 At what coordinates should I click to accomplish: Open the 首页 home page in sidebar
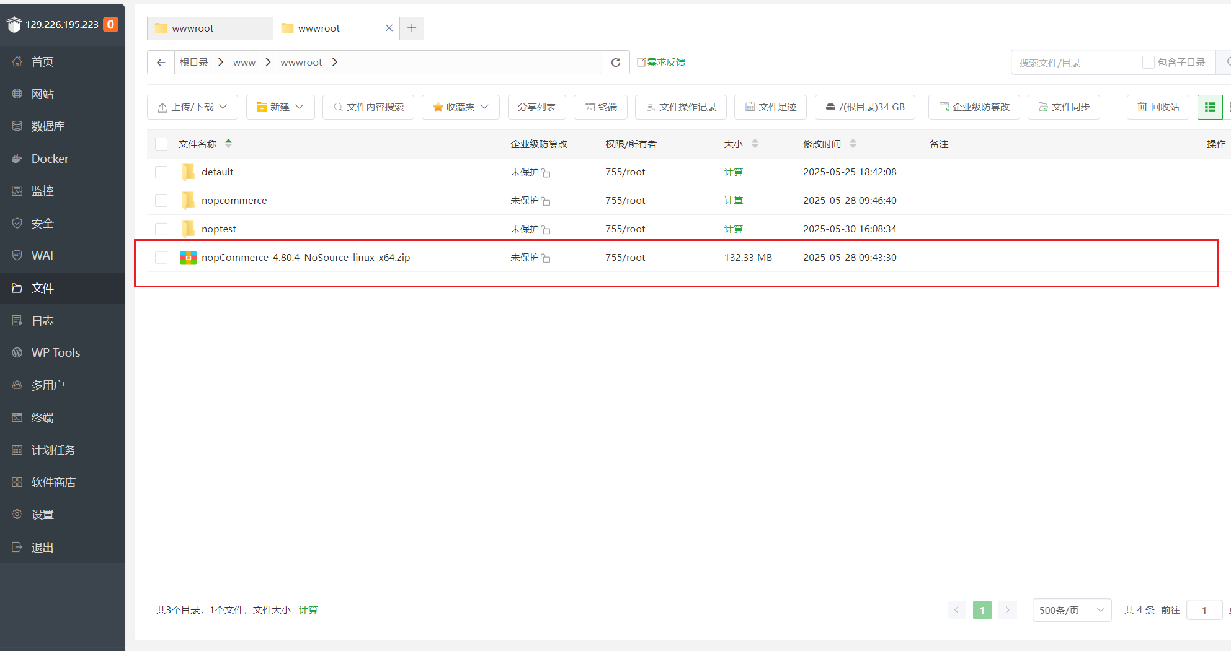62,61
